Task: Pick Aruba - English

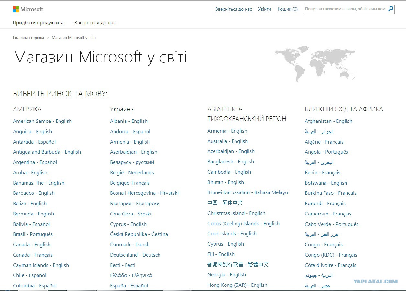Action: click(x=30, y=173)
